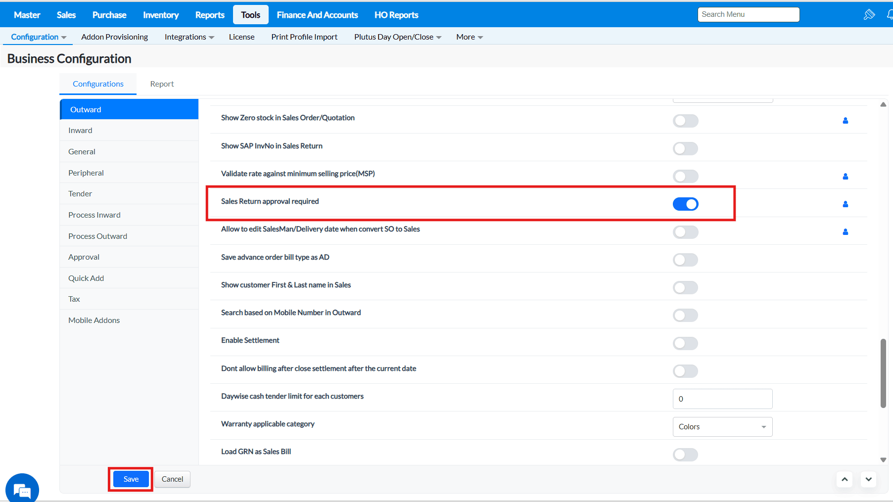Select Quick Add category
The width and height of the screenshot is (893, 502).
pyautogui.click(x=129, y=278)
